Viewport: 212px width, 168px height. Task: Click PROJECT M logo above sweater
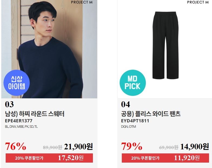pos(82,2)
